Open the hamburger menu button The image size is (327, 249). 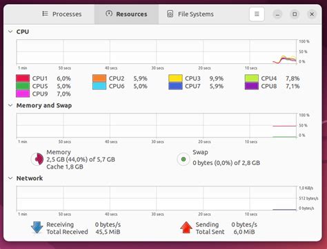257,14
